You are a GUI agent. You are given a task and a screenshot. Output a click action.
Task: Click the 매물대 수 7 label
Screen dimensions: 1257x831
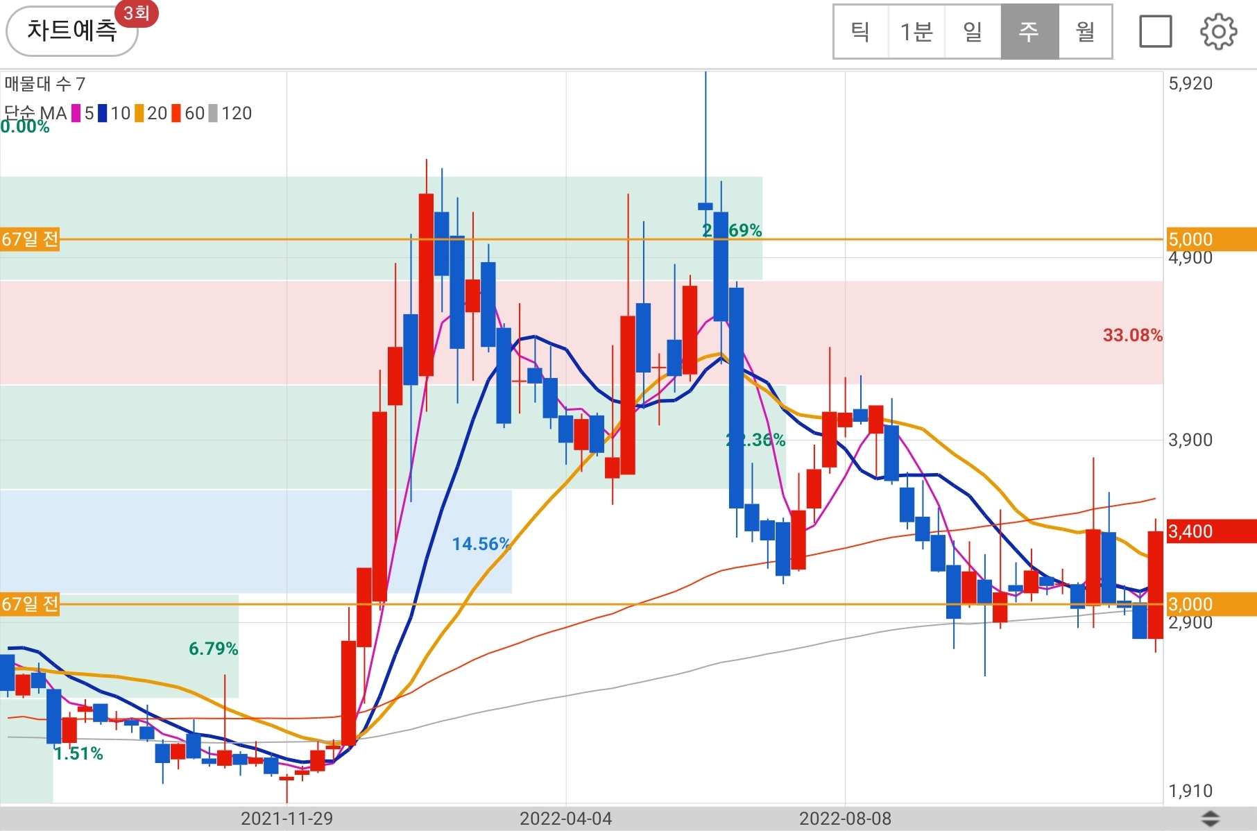(x=45, y=84)
